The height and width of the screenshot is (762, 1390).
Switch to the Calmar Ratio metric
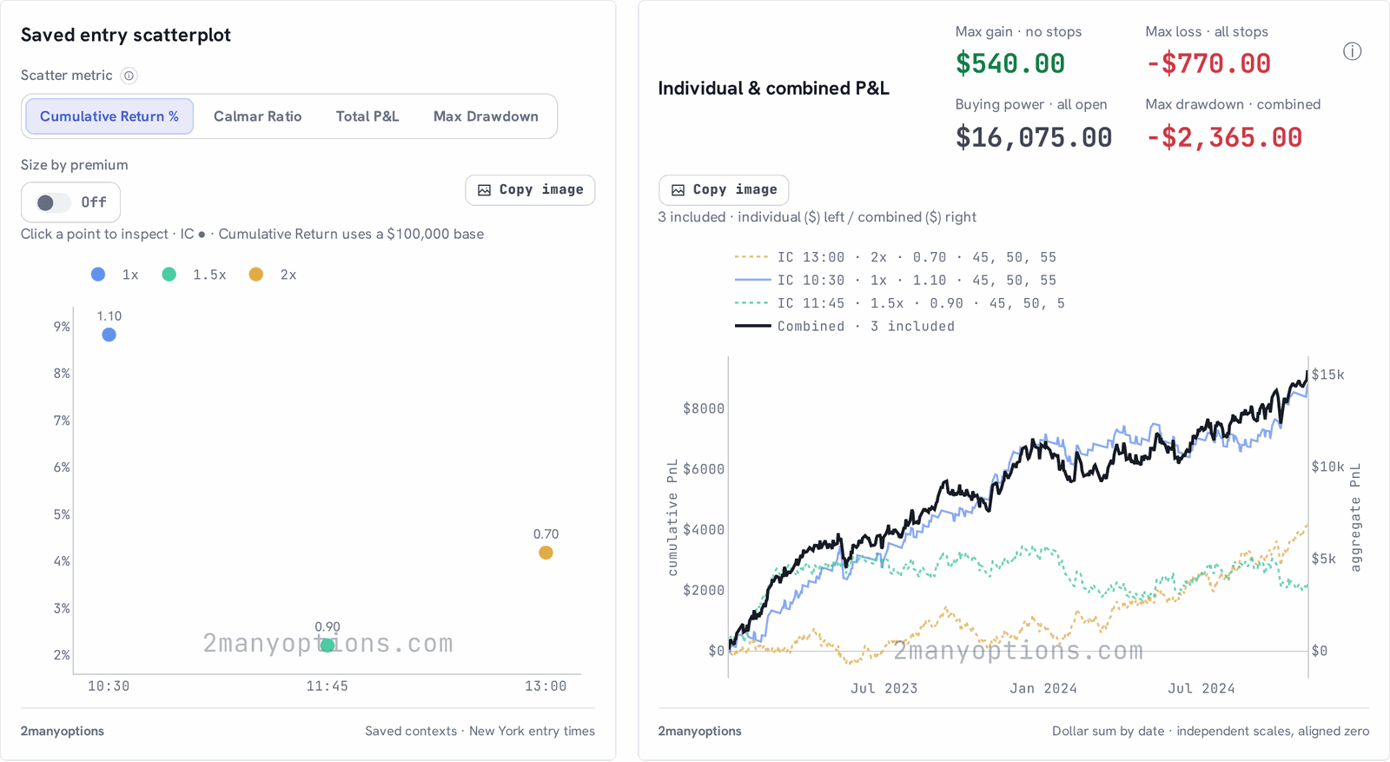pos(258,116)
